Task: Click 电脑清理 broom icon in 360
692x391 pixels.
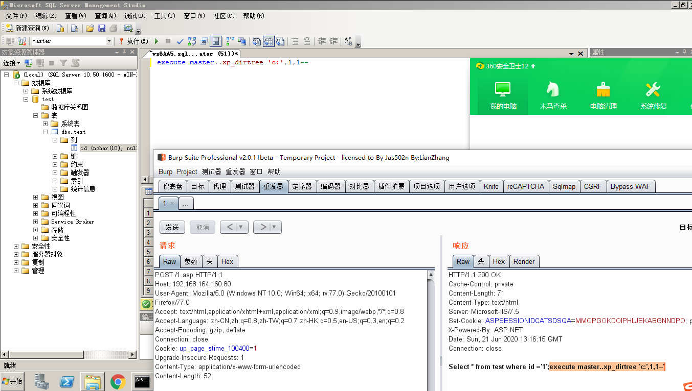Action: (604, 96)
